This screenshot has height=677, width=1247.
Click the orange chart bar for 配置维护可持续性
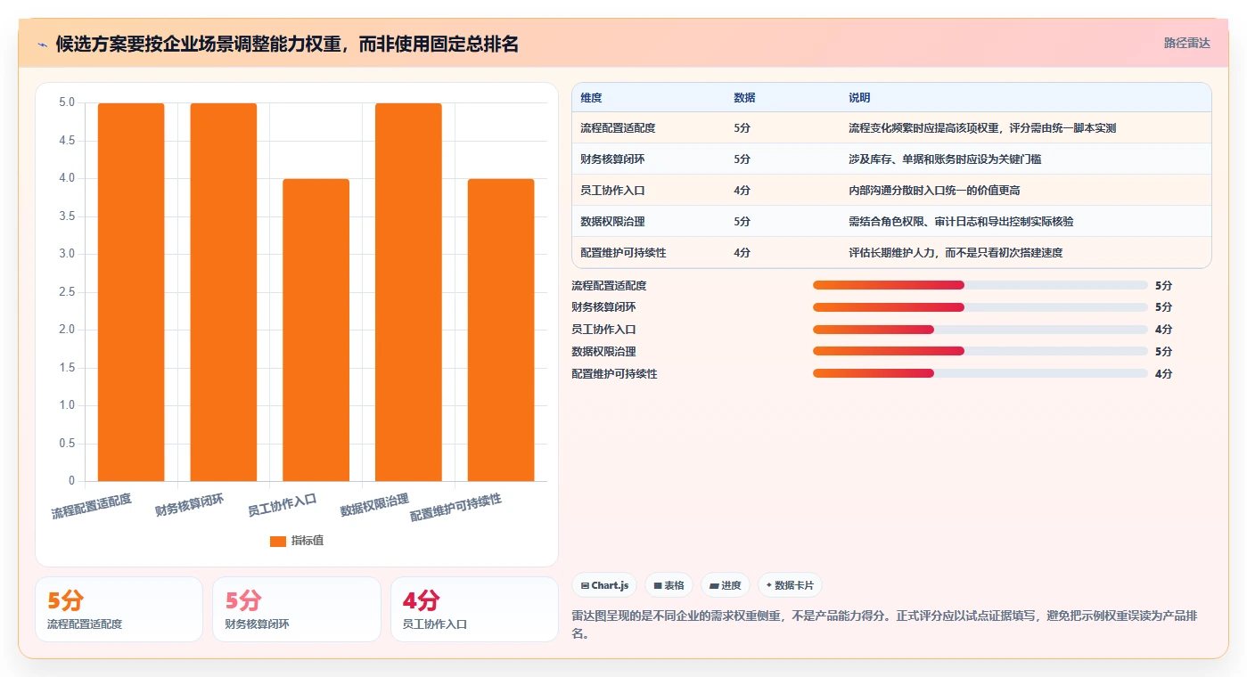coord(501,330)
